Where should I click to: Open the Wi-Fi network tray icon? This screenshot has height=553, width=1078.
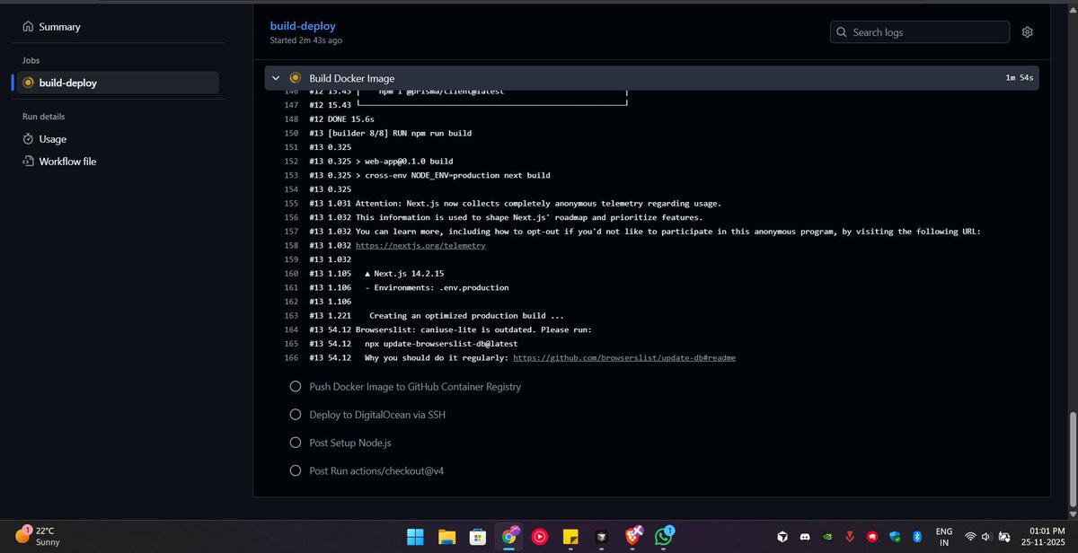pos(969,537)
